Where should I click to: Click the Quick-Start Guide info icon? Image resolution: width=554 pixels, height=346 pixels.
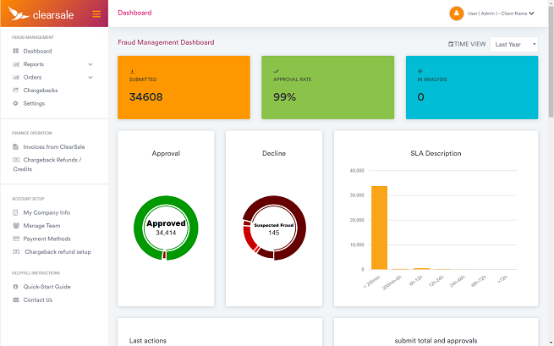[x=15, y=287]
